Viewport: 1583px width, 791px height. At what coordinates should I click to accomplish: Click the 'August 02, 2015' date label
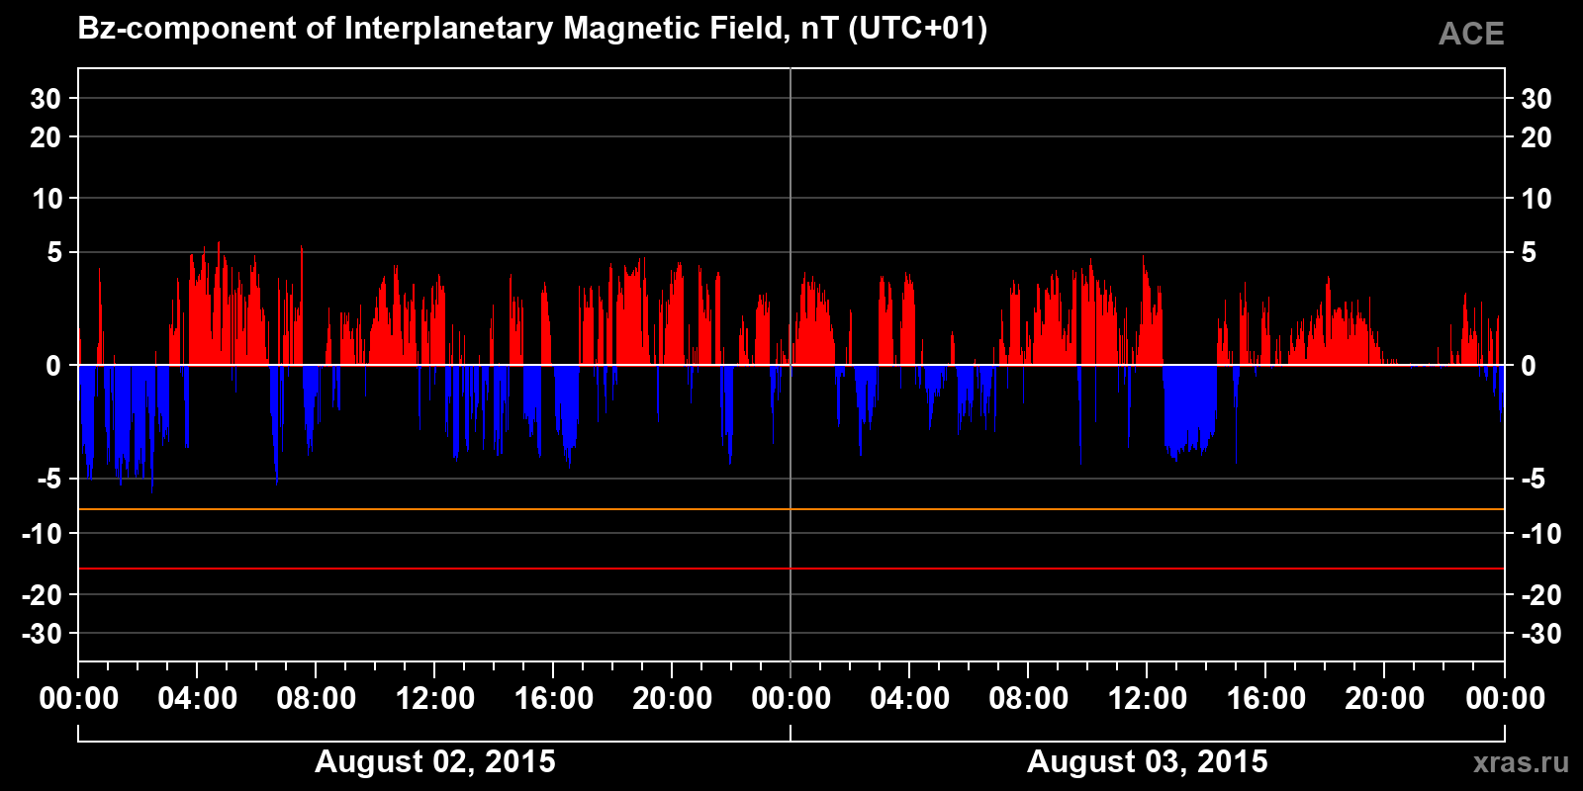(x=435, y=762)
